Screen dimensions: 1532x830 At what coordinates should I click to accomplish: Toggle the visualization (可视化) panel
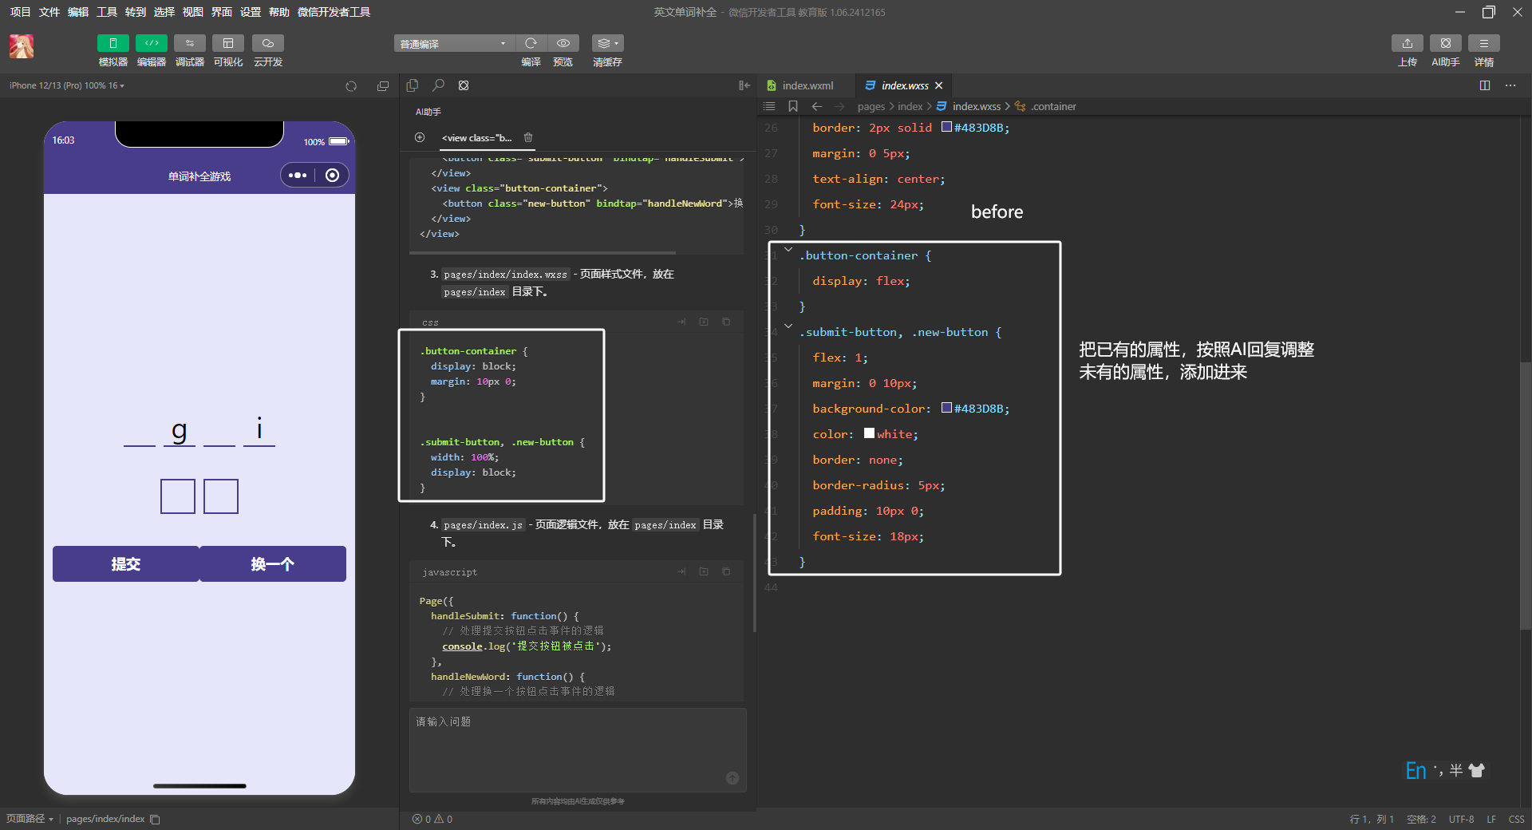228,43
